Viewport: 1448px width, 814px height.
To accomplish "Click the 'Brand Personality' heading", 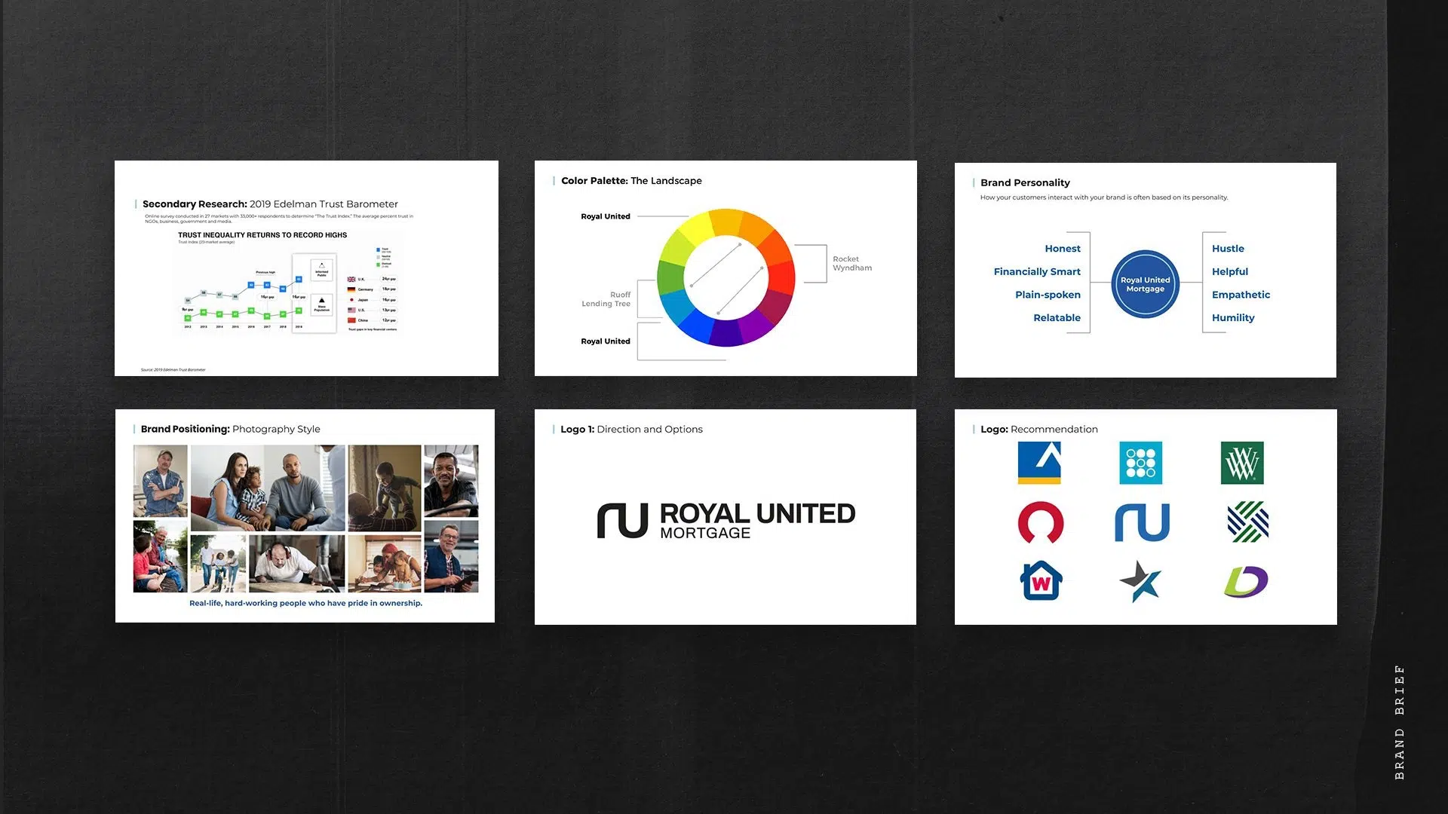I will tap(1025, 183).
